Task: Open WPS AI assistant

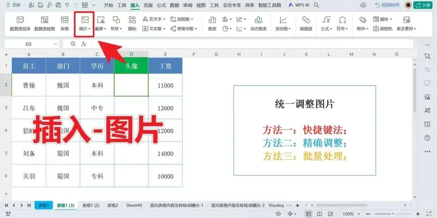Action: (x=299, y=5)
